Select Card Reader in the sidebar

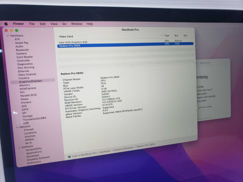pos(25,57)
